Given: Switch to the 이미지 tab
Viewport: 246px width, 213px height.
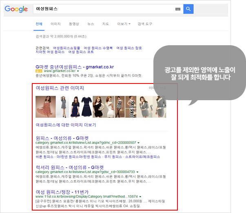Looking at the screenshot, I should [55, 24].
